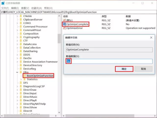The height and width of the screenshot is (118, 157).
Task: Click the DirectDraw folder icon
Action: coord(21,90)
